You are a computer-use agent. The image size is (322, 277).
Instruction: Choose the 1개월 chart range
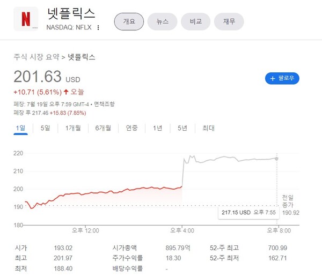74,128
